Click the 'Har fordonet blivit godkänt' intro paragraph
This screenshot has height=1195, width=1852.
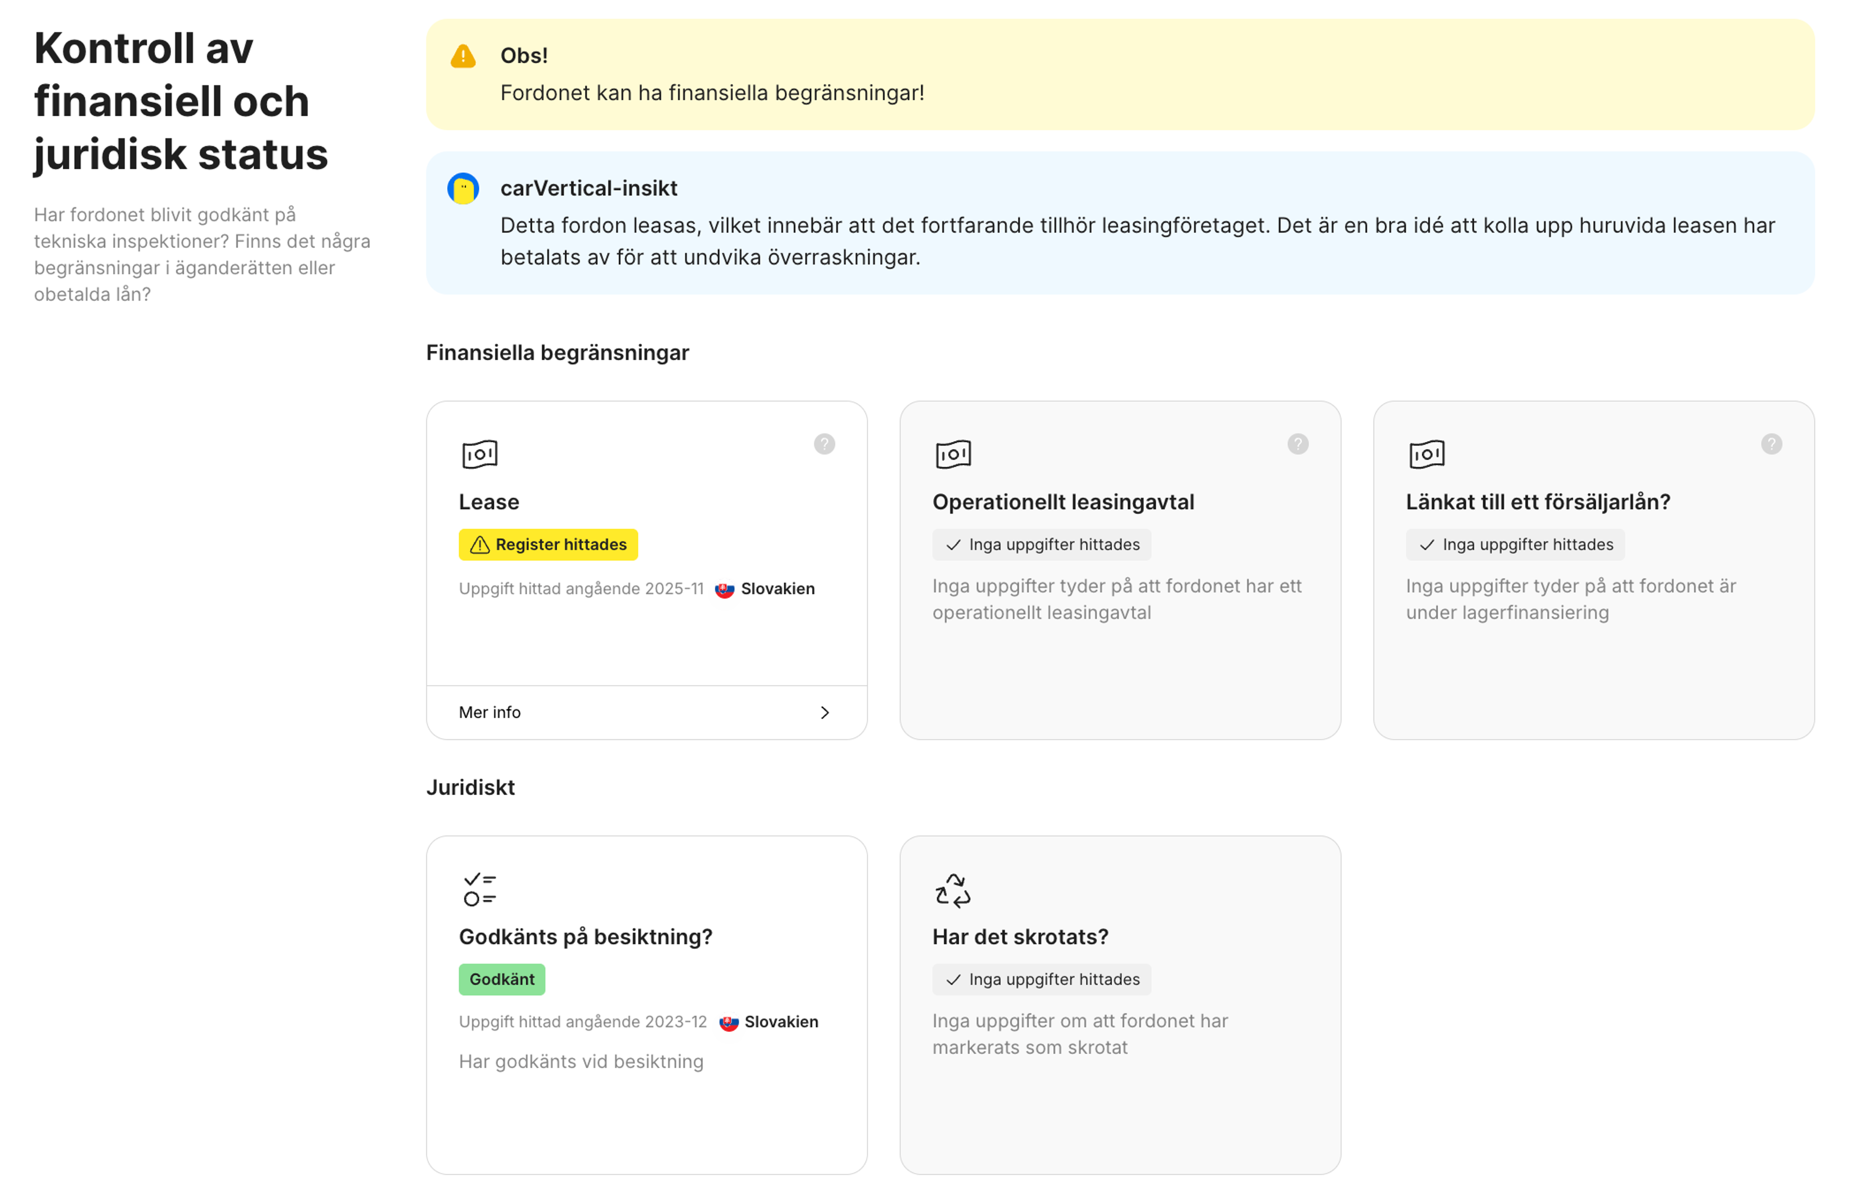pos(203,255)
